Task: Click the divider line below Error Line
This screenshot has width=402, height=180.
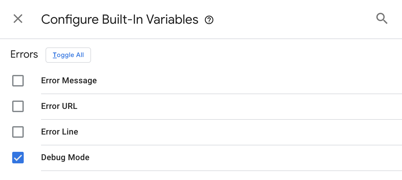Action: point(221,145)
